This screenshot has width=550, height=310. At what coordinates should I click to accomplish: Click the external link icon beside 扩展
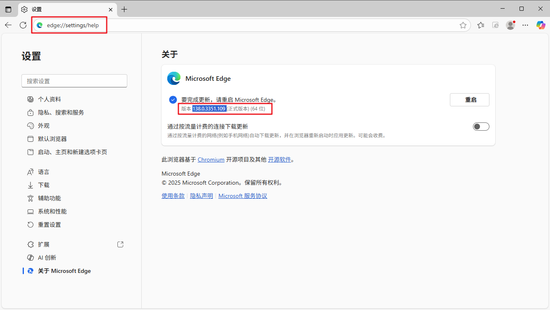[x=120, y=244]
